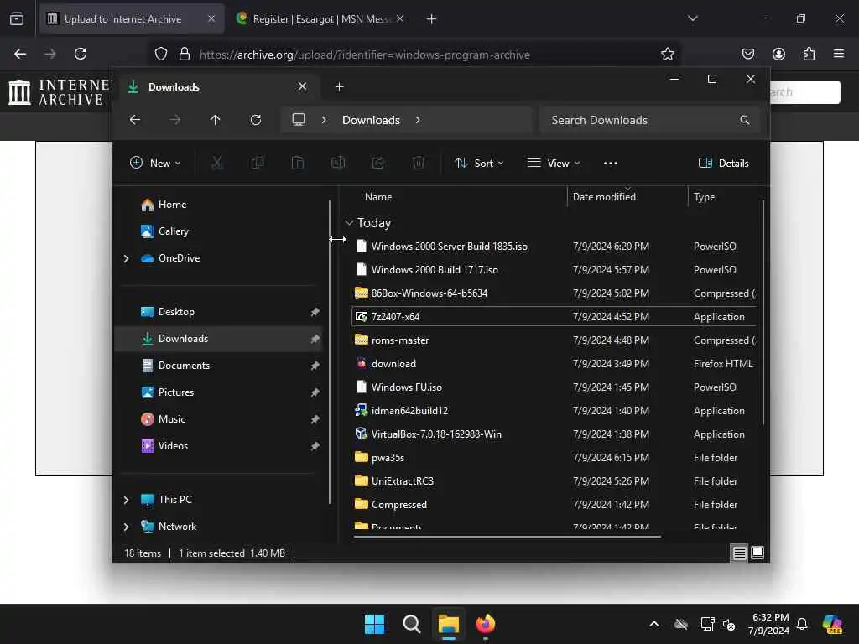This screenshot has width=859, height=644.
Task: Open Windows taskbar Search
Action: 411,624
